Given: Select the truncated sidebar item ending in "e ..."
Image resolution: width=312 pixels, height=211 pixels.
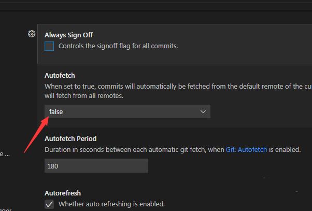Looking at the screenshot, I should point(5,153).
